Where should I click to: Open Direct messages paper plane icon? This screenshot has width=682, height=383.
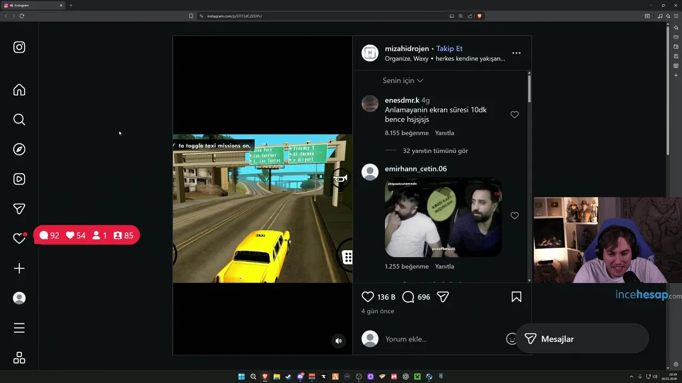19,209
